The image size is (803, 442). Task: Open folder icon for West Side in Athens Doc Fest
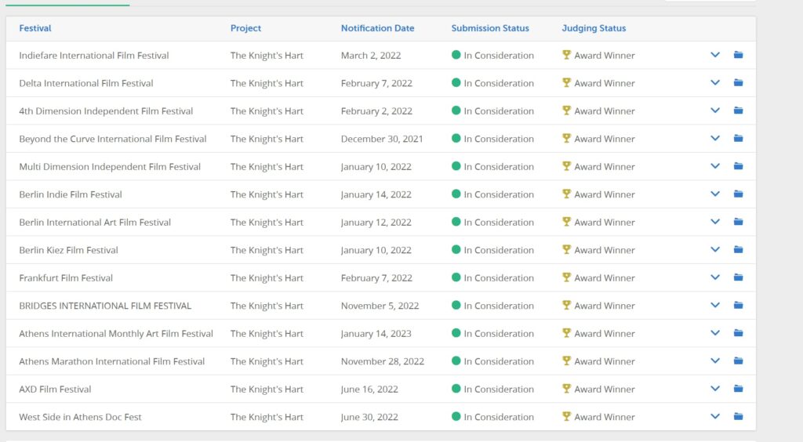click(x=738, y=416)
